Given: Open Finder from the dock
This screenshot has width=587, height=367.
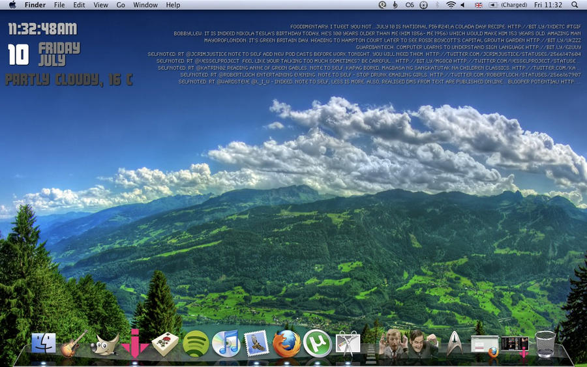Looking at the screenshot, I should coord(44,343).
